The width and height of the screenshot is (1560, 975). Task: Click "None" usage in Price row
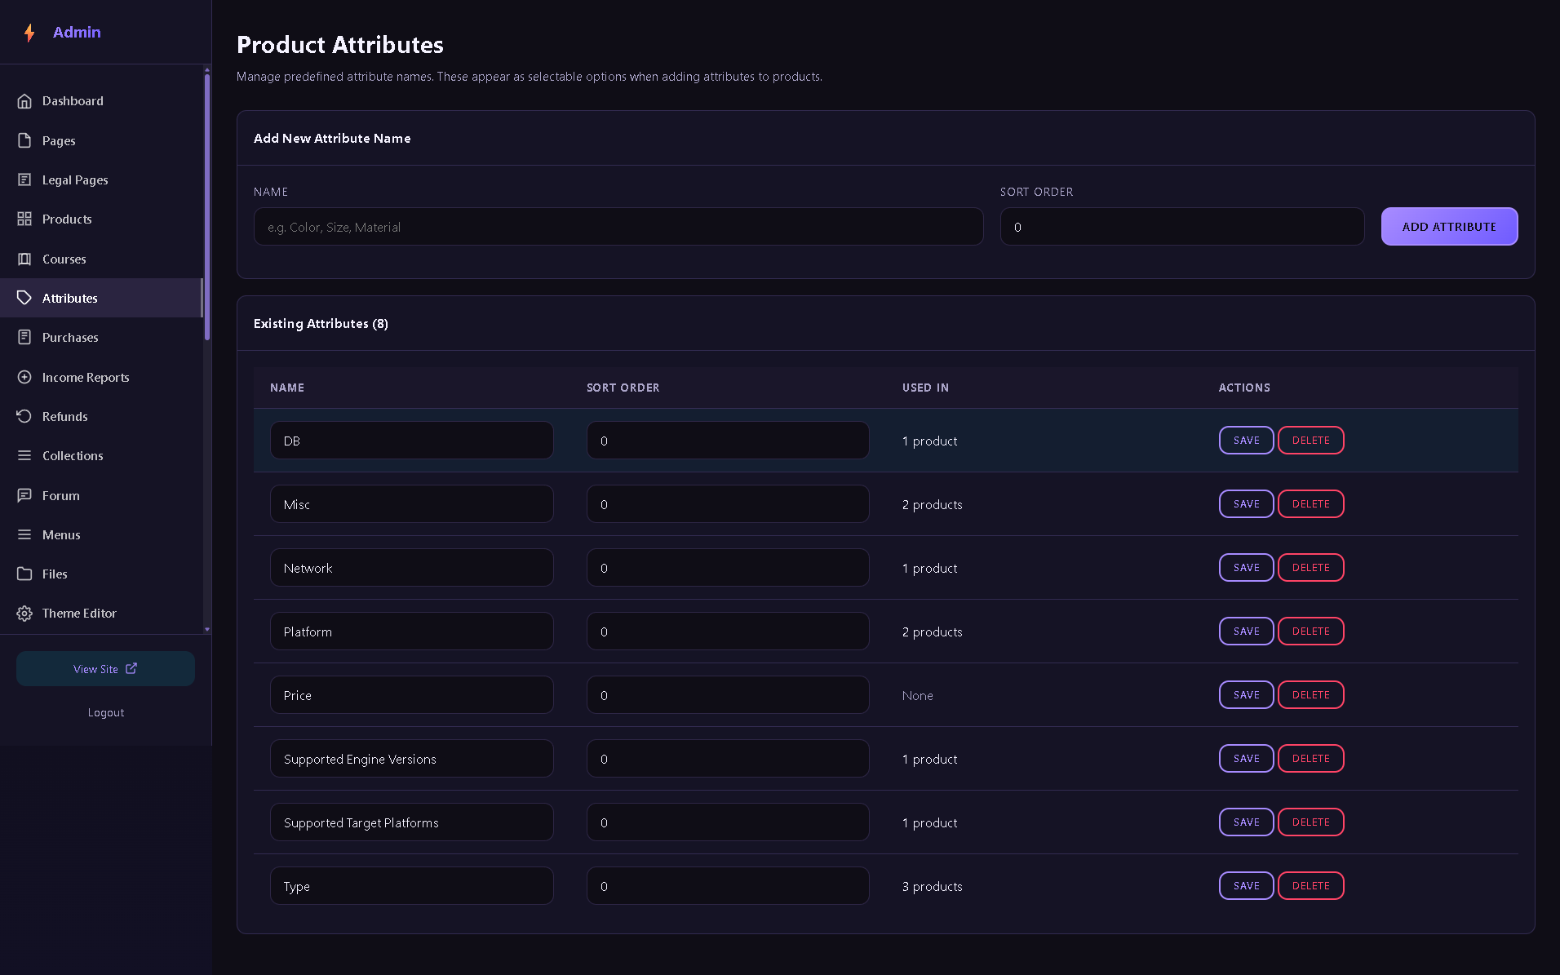pyautogui.click(x=917, y=695)
